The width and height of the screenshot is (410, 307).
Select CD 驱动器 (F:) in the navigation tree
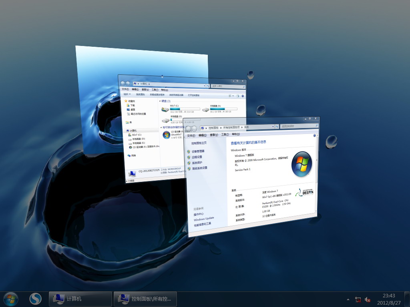coord(144,147)
